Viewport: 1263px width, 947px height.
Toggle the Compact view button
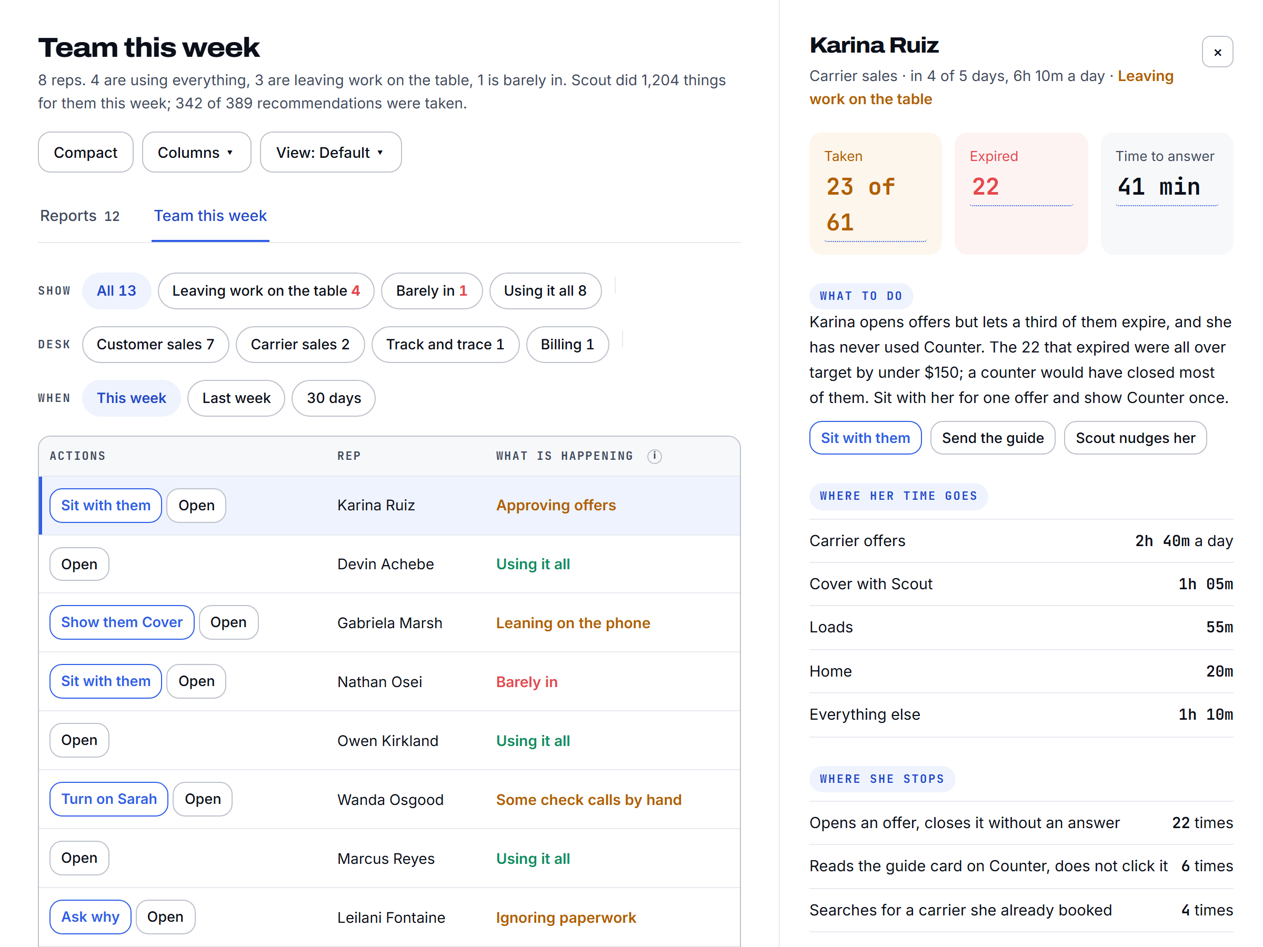(86, 153)
